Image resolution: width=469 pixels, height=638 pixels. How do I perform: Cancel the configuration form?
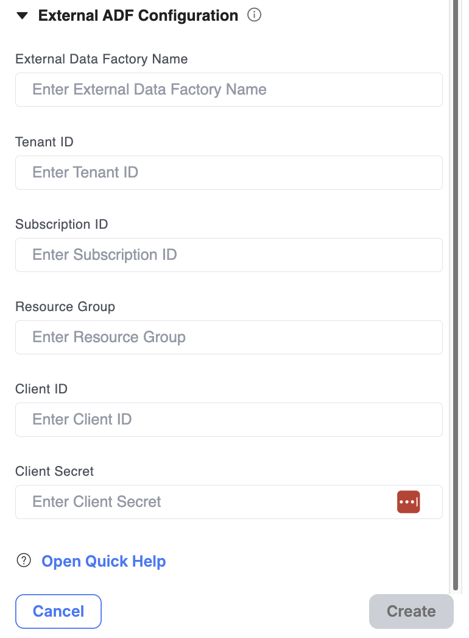click(x=58, y=611)
